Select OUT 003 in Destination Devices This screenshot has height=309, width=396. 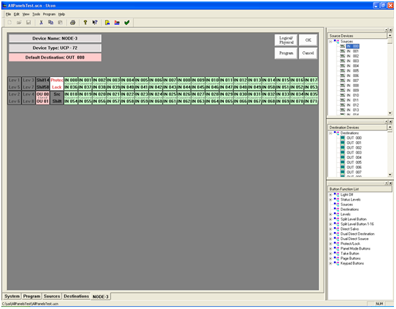[354, 153]
